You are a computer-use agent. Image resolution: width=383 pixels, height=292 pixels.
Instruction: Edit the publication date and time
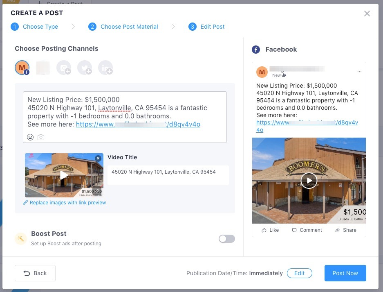pos(300,273)
